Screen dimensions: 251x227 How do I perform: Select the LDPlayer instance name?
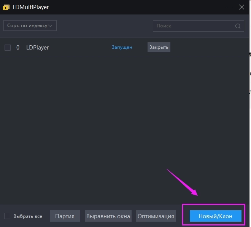pyautogui.click(x=37, y=48)
